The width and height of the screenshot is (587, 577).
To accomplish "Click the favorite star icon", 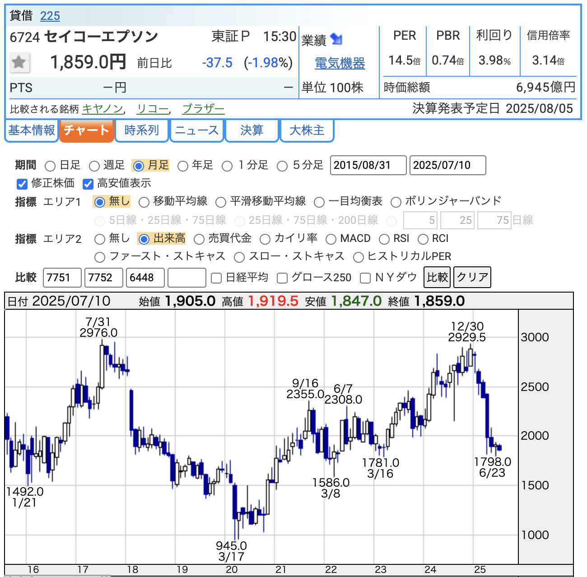I will pyautogui.click(x=19, y=62).
